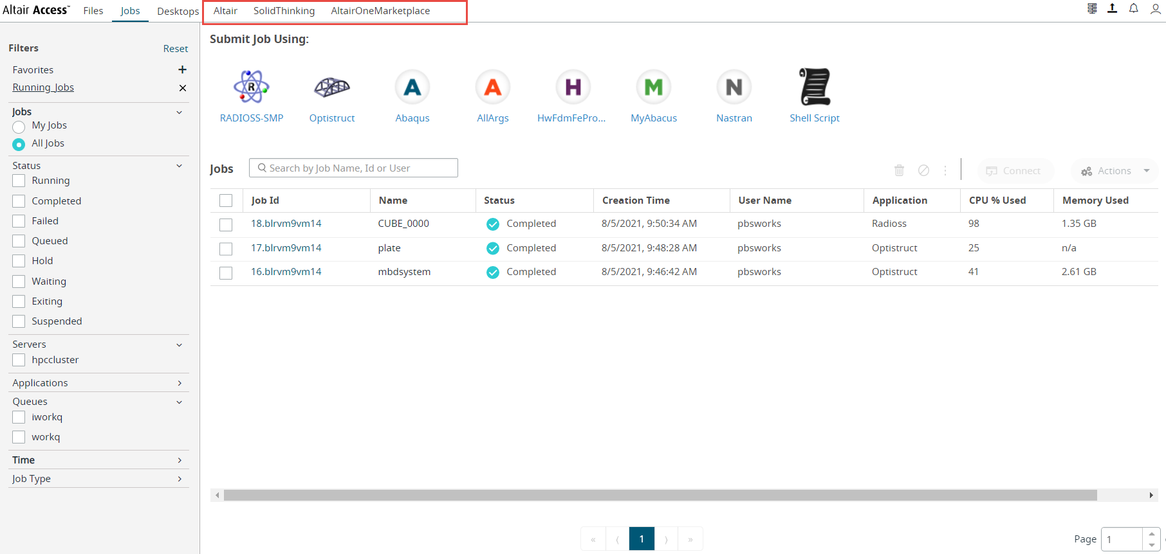Click the horizontal scrollbar of jobs table
Image resolution: width=1166 pixels, height=554 pixels.
(660, 495)
